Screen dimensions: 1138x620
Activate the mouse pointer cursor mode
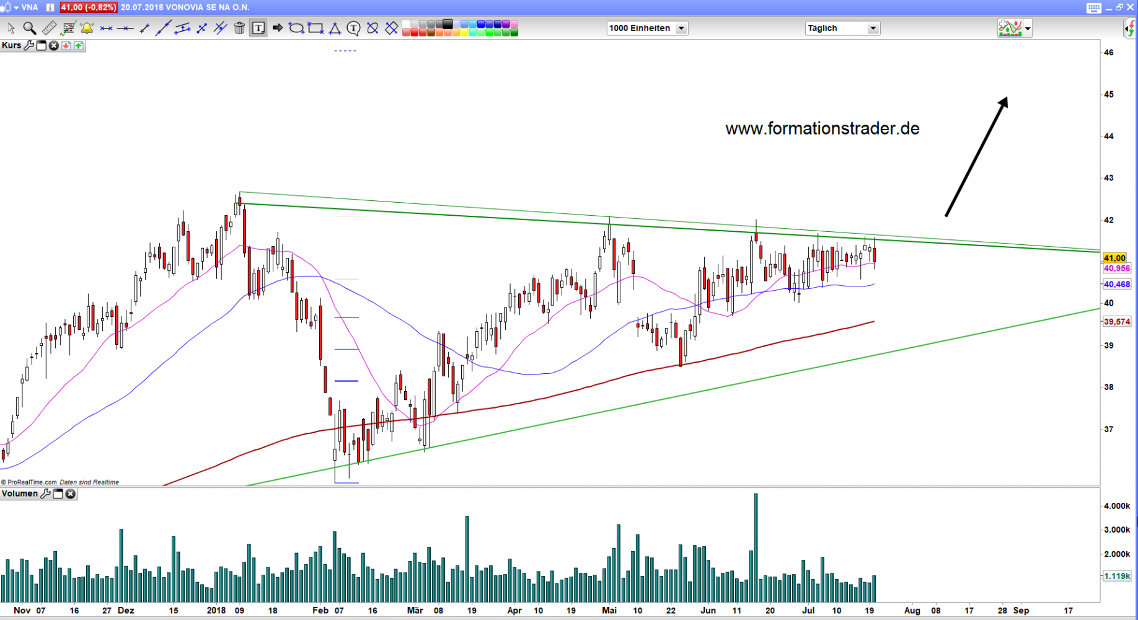pyautogui.click(x=11, y=28)
